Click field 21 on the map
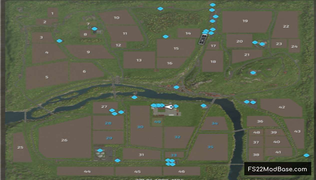This screenshot has width=316, height=180. [247, 56]
